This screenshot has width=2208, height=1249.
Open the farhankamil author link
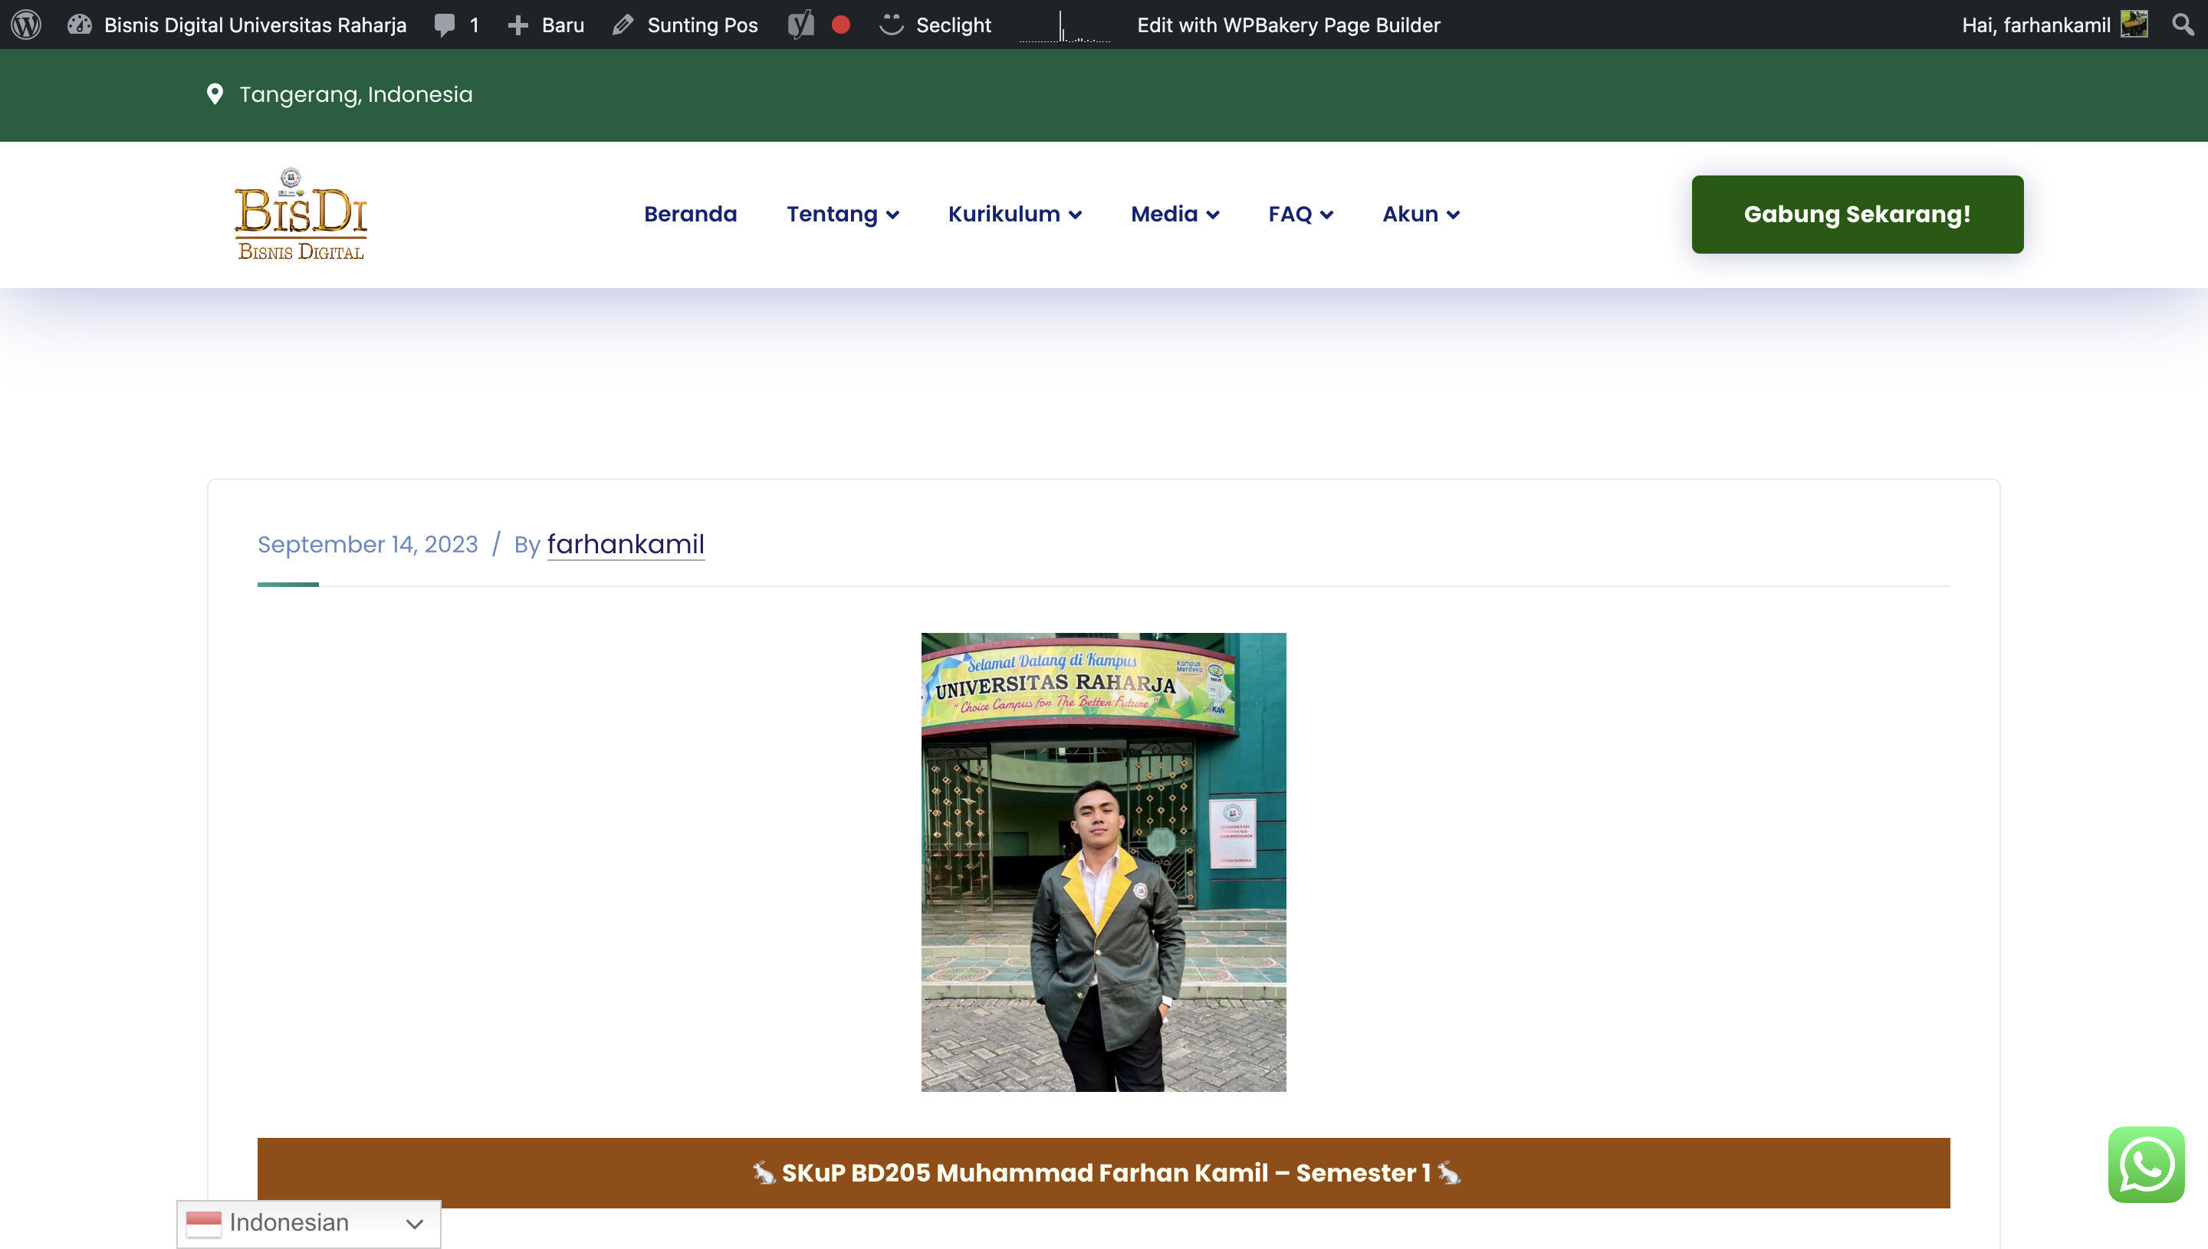[626, 544]
